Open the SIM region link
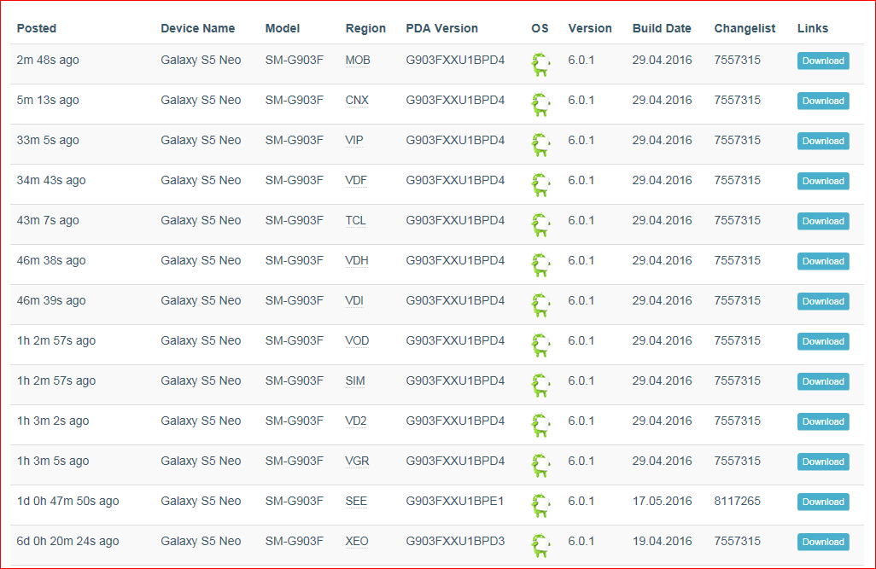Image resolution: width=876 pixels, height=569 pixels. coord(355,382)
